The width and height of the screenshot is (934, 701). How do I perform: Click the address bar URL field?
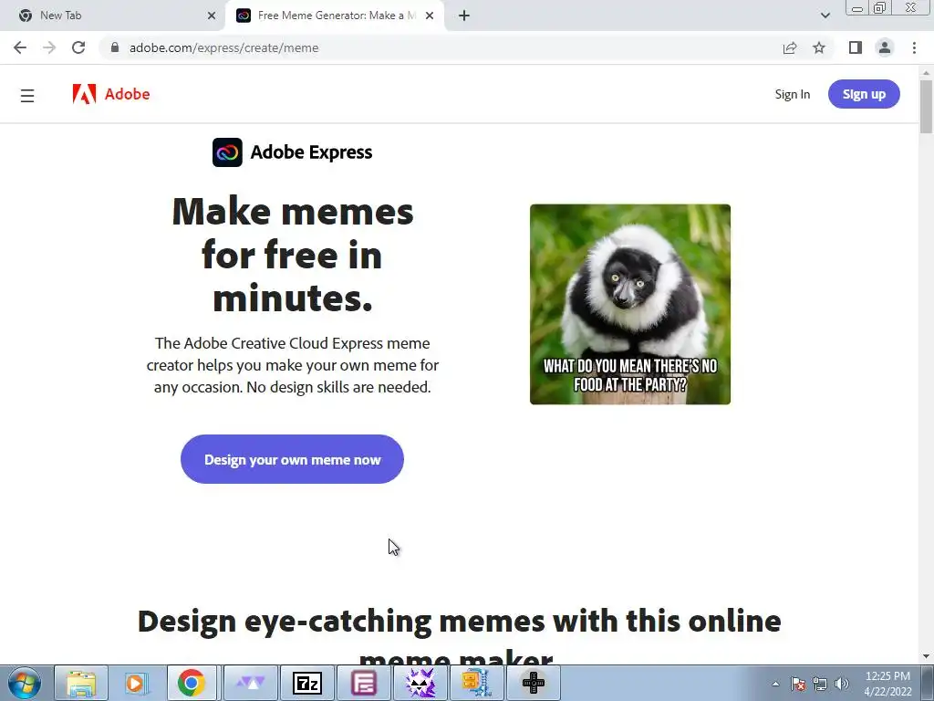441,47
